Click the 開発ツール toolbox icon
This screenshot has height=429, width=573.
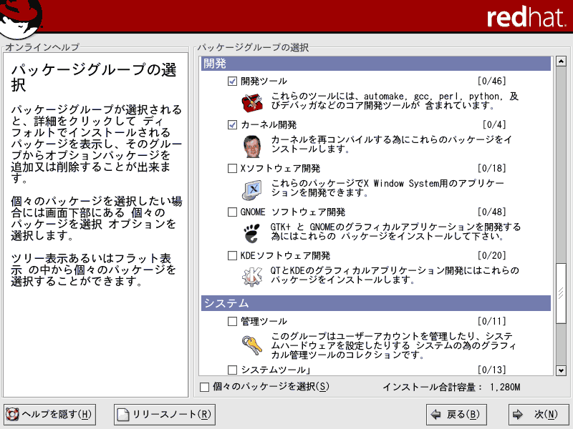click(251, 102)
